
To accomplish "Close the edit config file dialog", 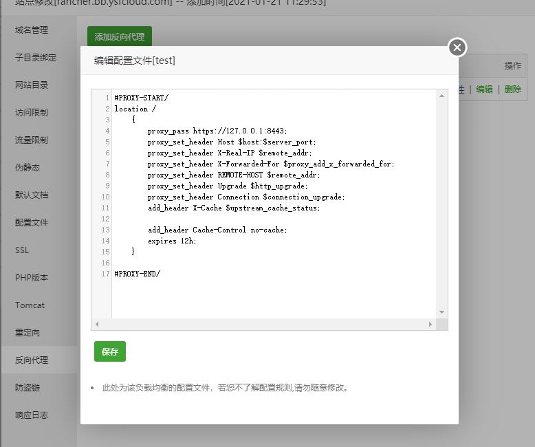I will (457, 47).
